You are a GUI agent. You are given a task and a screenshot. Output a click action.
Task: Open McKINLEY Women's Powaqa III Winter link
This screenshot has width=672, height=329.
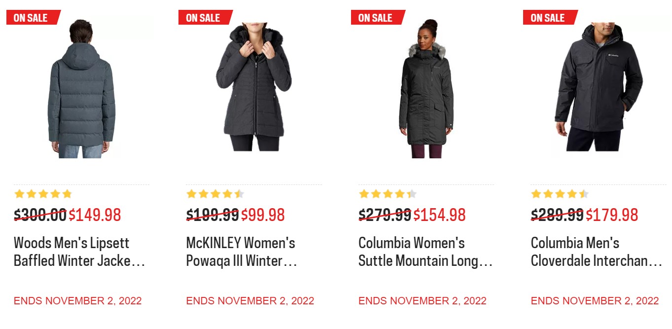click(241, 252)
